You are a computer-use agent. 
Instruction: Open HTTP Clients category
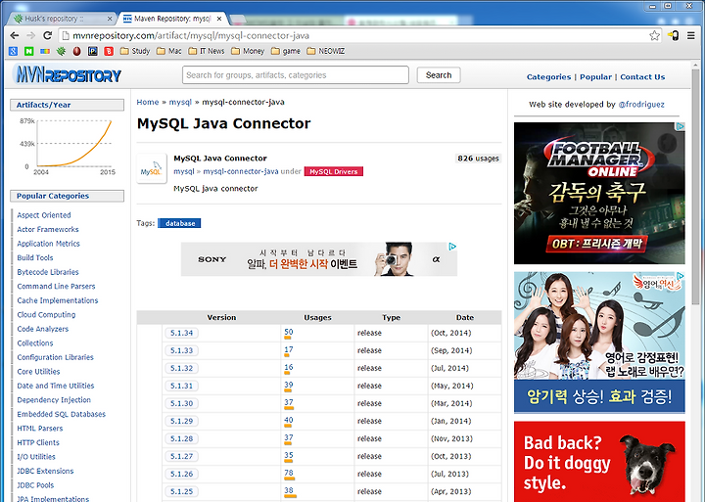pyautogui.click(x=38, y=442)
